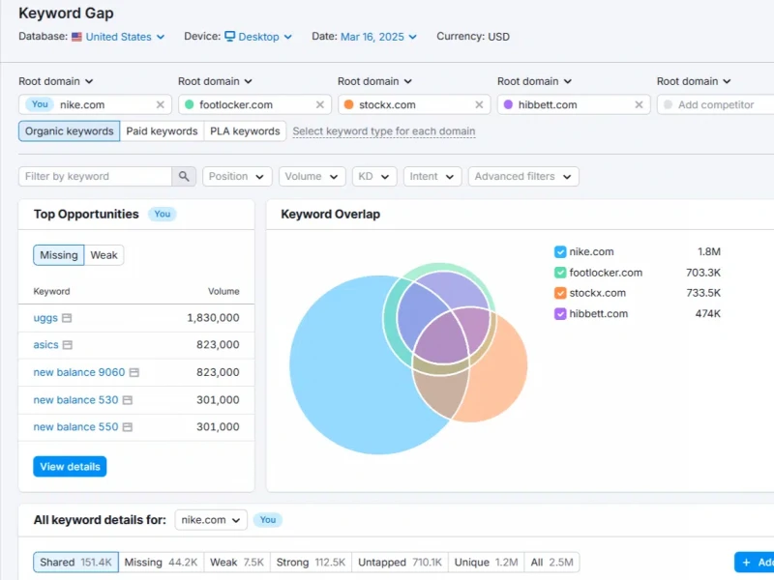Open Date Mar 16, 2025 dropdown

tap(378, 37)
